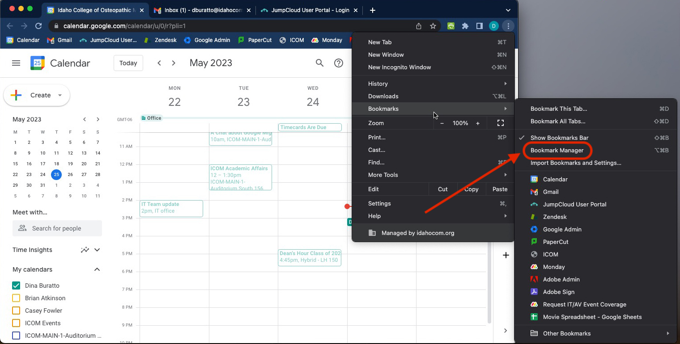This screenshot has width=680, height=344.
Task: Click the plus add-on icon in side panel
Action: click(x=506, y=255)
